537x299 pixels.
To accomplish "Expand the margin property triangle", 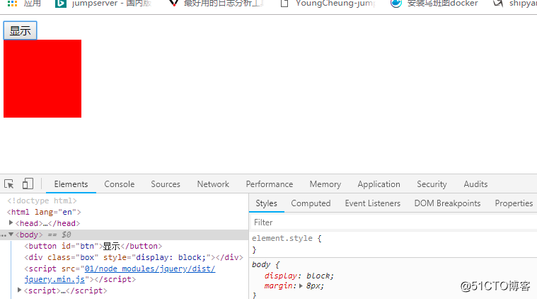I will click(x=301, y=286).
